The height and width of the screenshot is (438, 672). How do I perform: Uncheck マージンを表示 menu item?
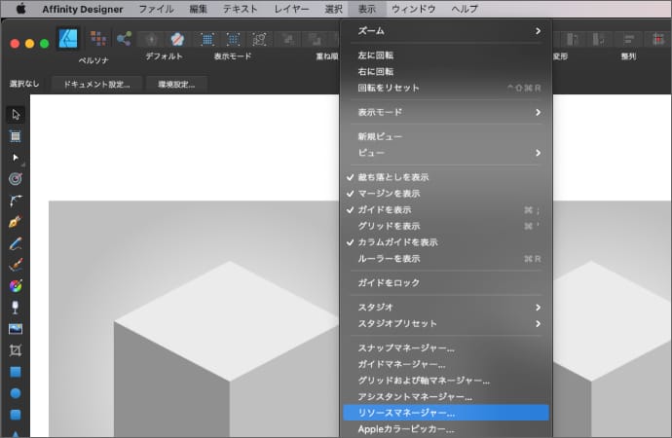[x=390, y=194]
